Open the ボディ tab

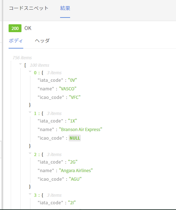coord(16,41)
